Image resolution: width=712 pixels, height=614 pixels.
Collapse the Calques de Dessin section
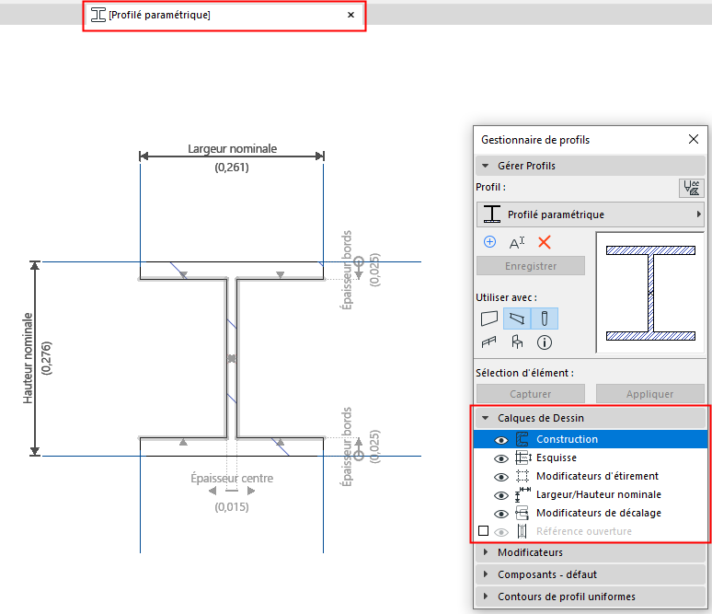point(486,418)
